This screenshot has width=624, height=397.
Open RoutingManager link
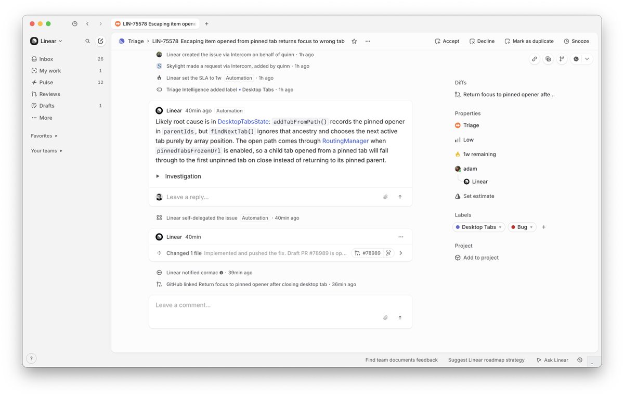pos(345,141)
